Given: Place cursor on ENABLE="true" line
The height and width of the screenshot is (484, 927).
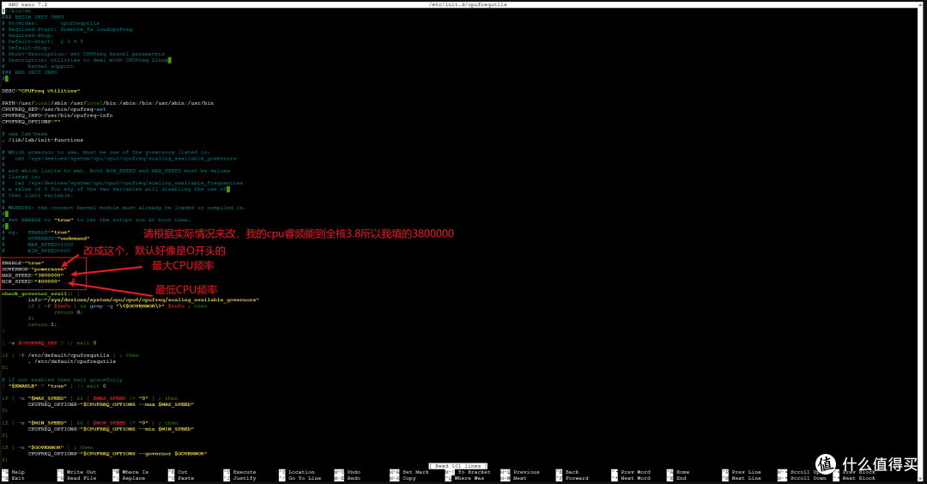Looking at the screenshot, I should tap(23, 262).
